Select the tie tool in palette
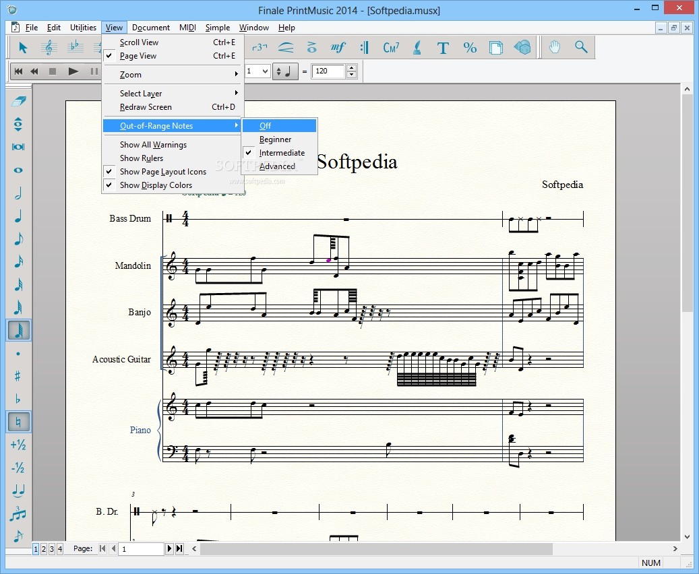The width and height of the screenshot is (699, 574). point(18,490)
